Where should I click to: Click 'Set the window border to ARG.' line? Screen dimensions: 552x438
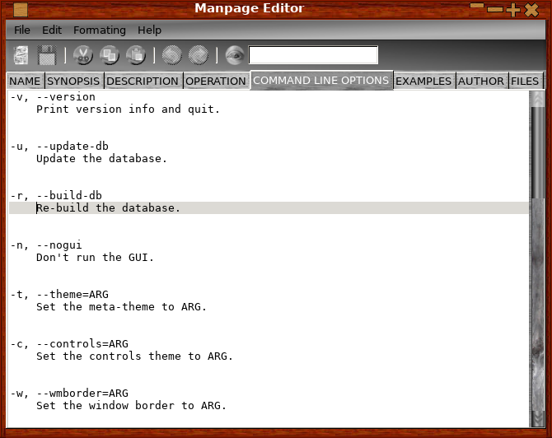coord(131,406)
